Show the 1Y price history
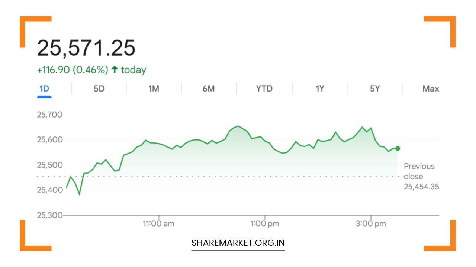The image size is (476, 267). 319,89
